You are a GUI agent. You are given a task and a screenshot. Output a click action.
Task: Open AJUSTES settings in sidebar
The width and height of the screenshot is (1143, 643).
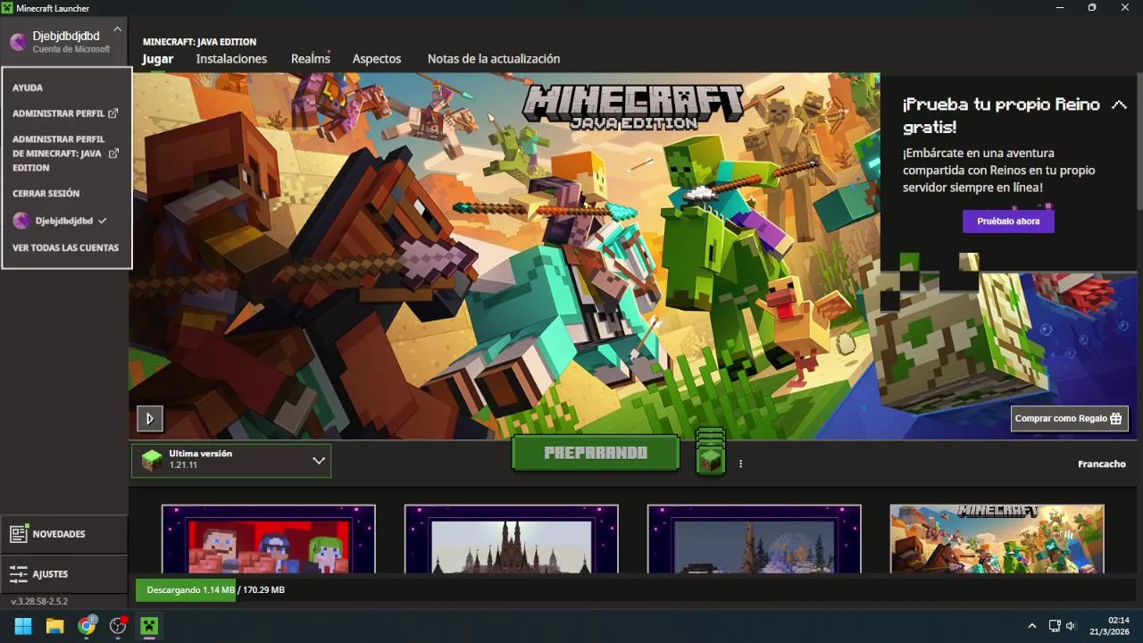64,574
